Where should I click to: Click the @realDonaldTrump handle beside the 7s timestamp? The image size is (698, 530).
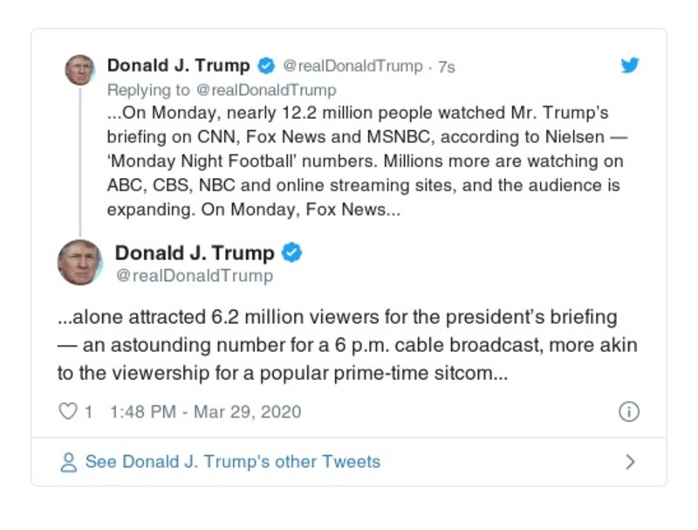pos(353,66)
